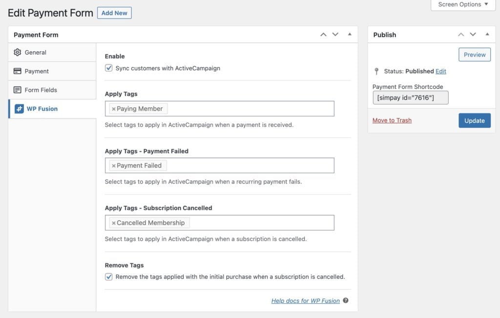Click the Paying Member tag label

pyautogui.click(x=140, y=109)
